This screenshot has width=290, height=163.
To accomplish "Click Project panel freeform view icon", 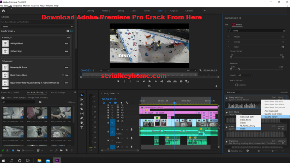I will pyautogui.click(x=18, y=150).
